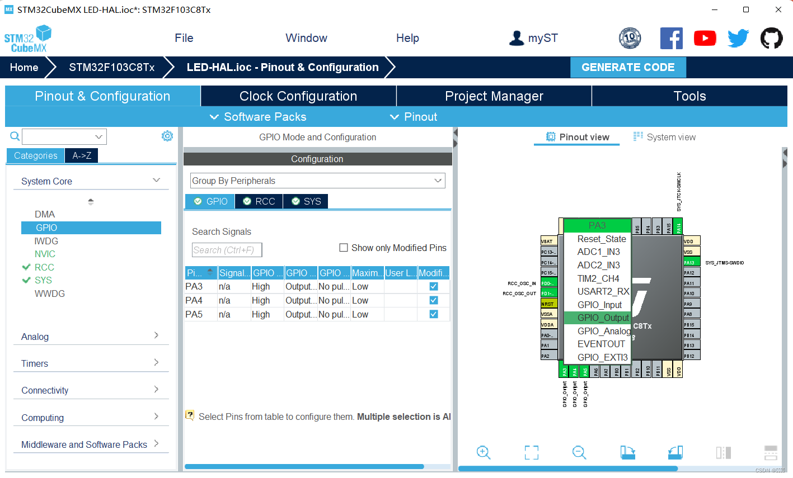The image size is (793, 478).
Task: Collapse left panel with the splitter arrow
Action: point(455,132)
